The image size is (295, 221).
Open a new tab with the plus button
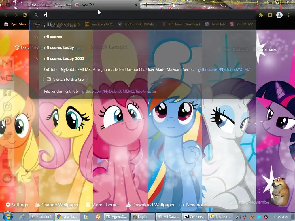[x=147, y=5]
